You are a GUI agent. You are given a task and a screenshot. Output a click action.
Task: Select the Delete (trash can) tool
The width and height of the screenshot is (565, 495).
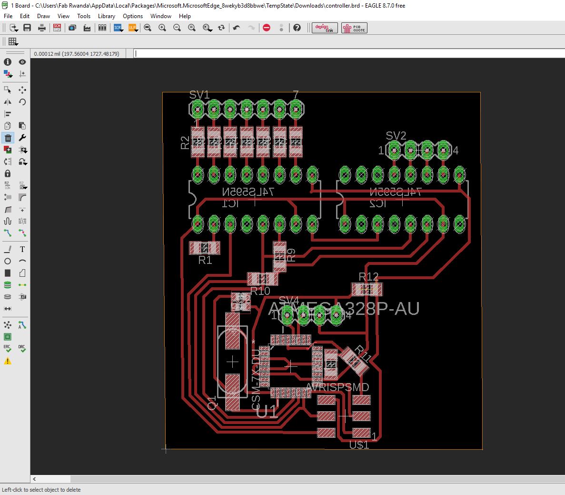click(x=8, y=138)
